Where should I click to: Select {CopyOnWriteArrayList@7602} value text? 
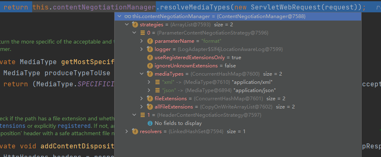pyautogui.click(x=236, y=107)
